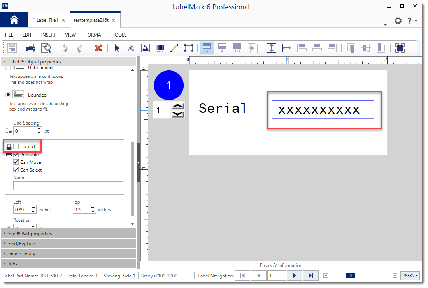The width and height of the screenshot is (428, 288).
Task: Switch to the Label File1 tab
Action: pyautogui.click(x=47, y=20)
